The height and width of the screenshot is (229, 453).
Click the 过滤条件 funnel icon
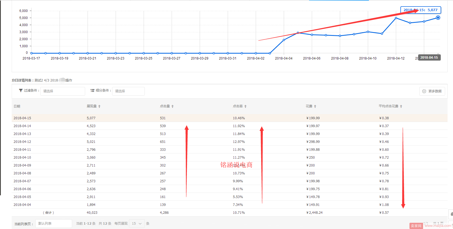21,90
